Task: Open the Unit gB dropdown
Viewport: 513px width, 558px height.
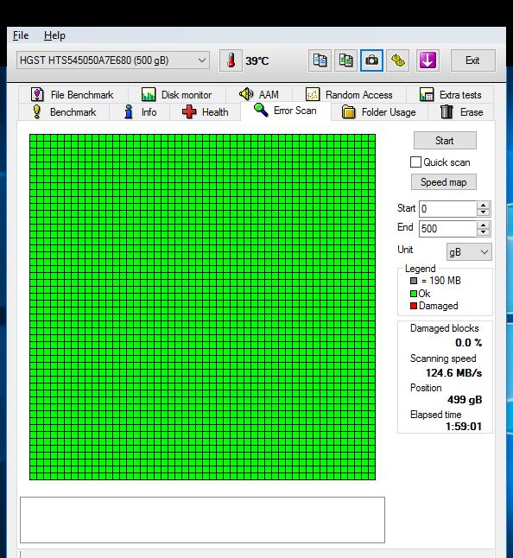Action: pos(469,252)
